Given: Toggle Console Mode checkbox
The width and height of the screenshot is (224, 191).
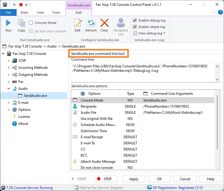Looking at the screenshot, I should 31,23.
